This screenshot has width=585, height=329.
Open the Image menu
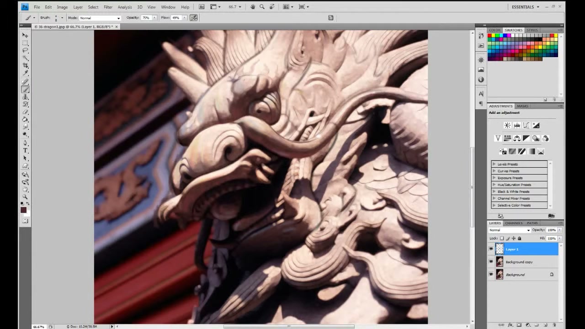[x=62, y=7]
